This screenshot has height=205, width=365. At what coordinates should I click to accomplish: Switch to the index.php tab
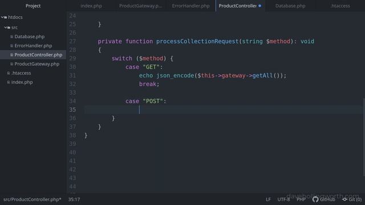click(91, 6)
